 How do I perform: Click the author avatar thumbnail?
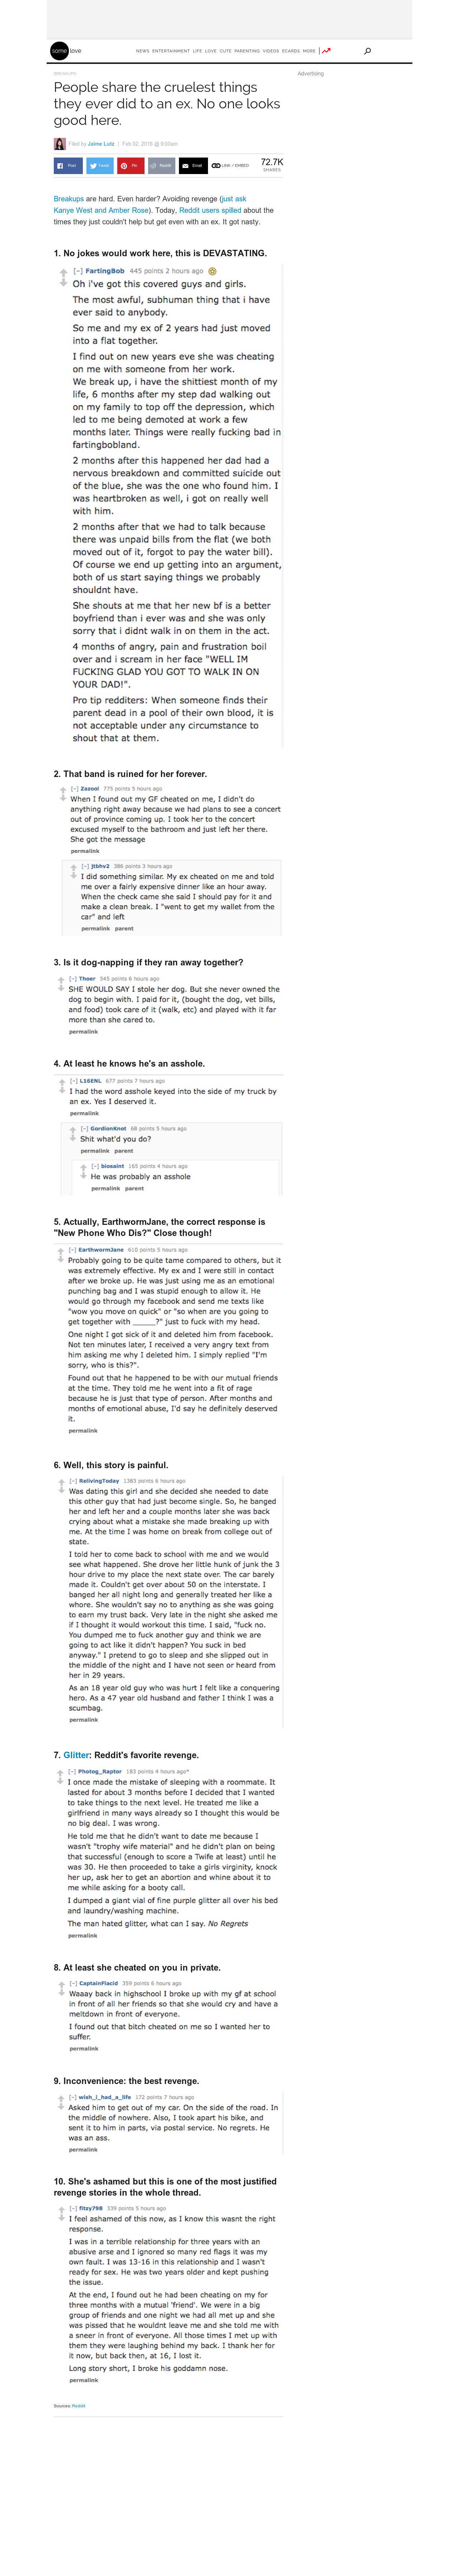pos(60,144)
